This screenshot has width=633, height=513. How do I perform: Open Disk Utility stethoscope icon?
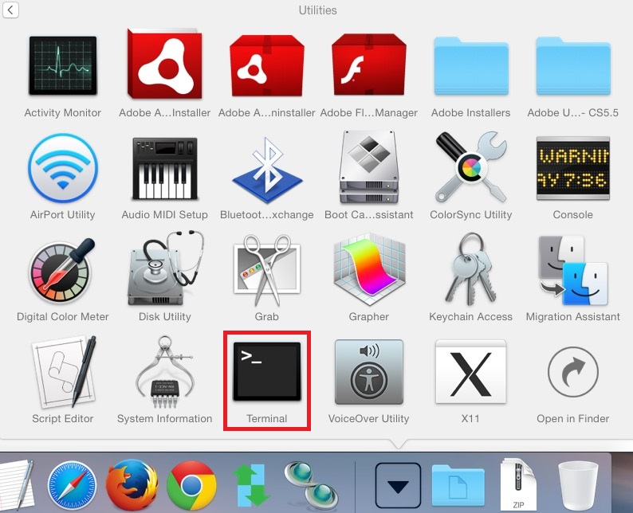[165, 268]
